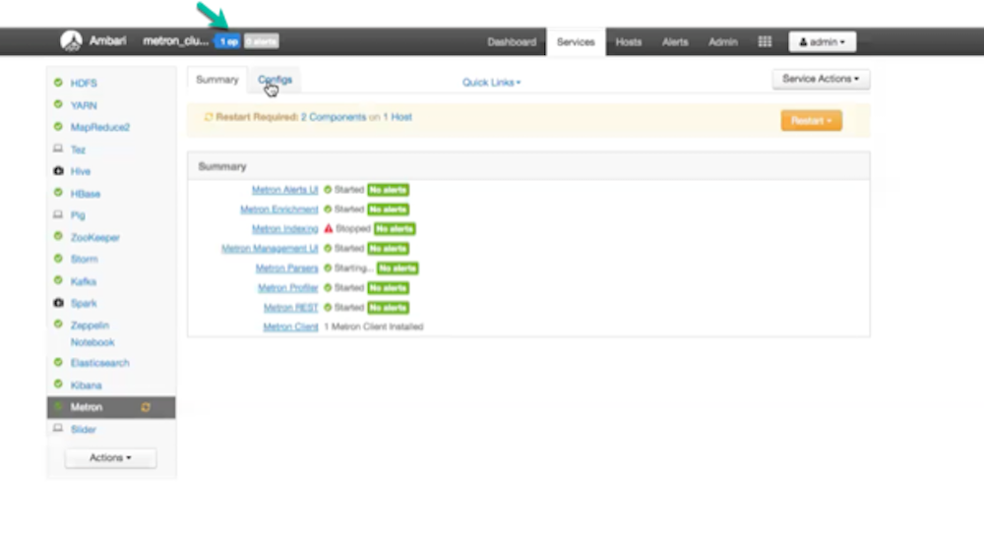Click the Metron REST started icon
984x533 pixels.
328,307
